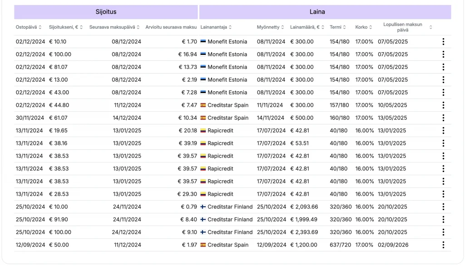Open the kebab menu for the €44.80 Creditstar Spain row

click(443, 105)
